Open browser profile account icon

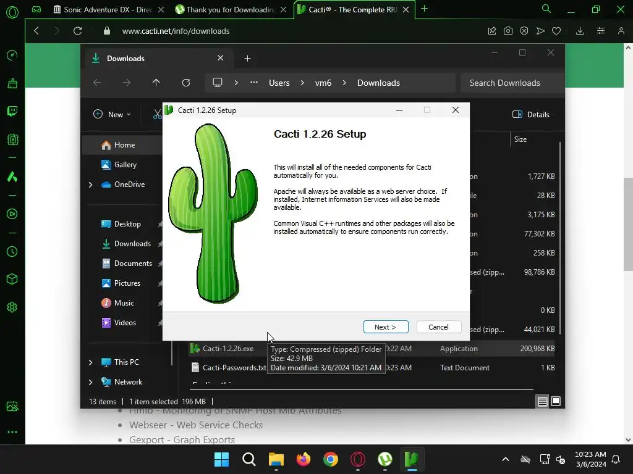[x=621, y=31]
